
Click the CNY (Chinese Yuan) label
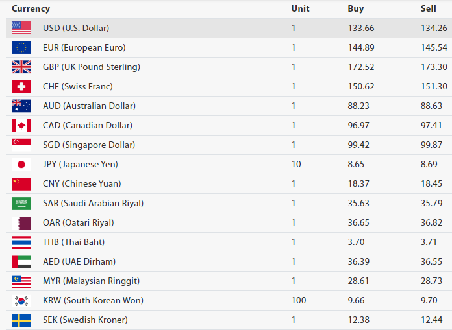82,183
